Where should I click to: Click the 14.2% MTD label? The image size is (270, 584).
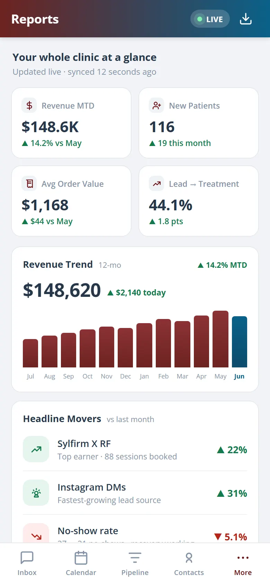tap(222, 265)
